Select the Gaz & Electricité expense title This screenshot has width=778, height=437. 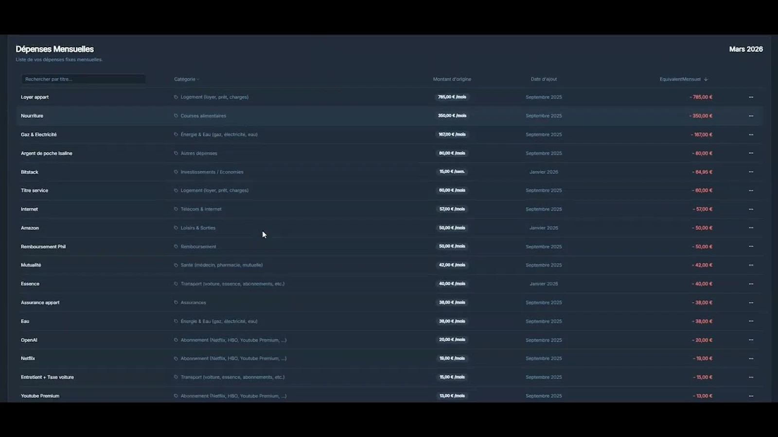click(38, 134)
